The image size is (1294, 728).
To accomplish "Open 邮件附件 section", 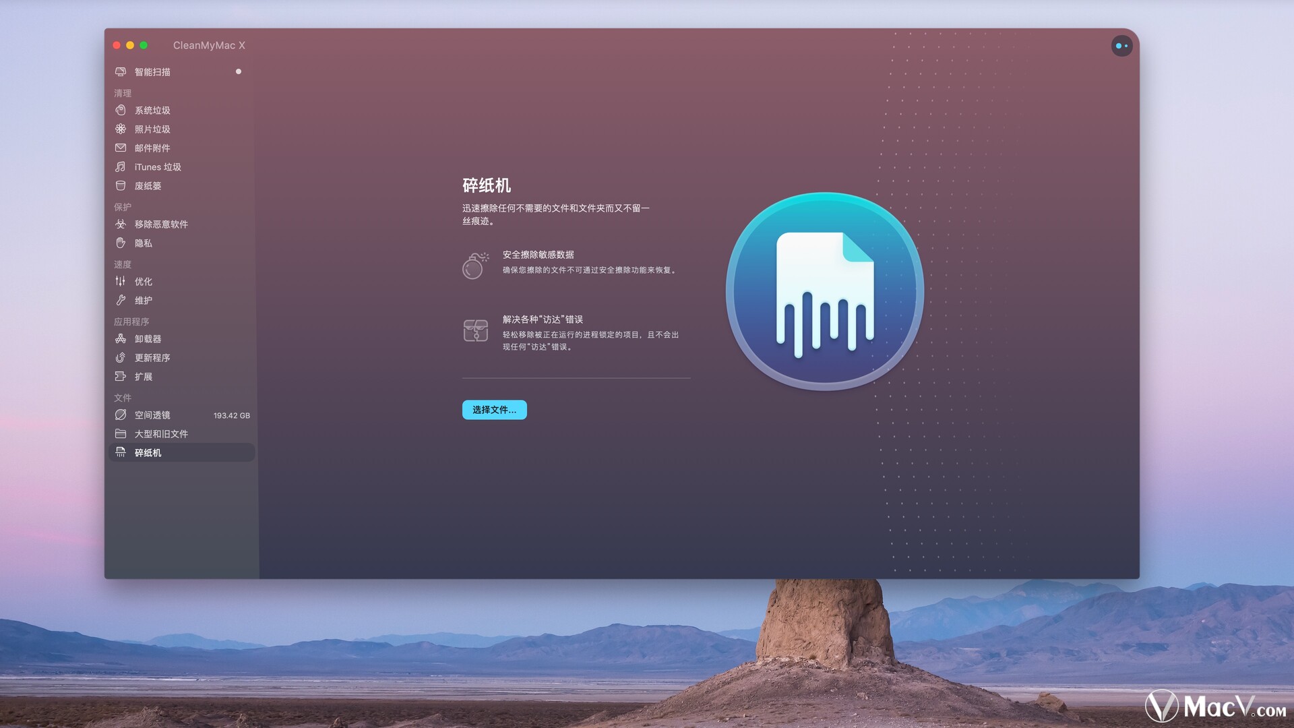I will pos(181,148).
